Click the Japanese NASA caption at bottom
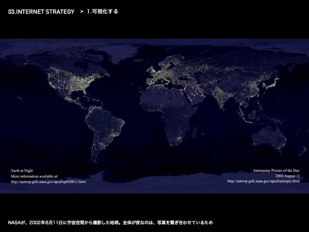 click(110, 223)
